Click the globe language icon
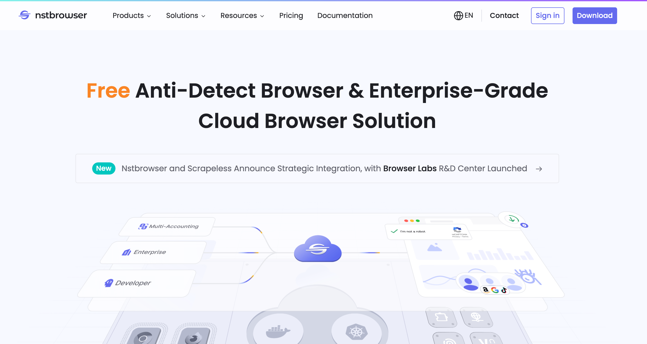The height and width of the screenshot is (344, 647). pos(458,16)
